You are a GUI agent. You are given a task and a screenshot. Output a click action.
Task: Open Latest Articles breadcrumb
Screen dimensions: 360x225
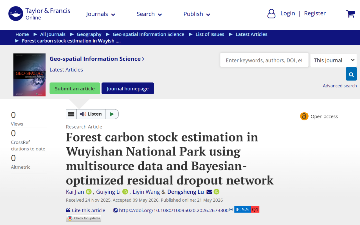click(251, 34)
